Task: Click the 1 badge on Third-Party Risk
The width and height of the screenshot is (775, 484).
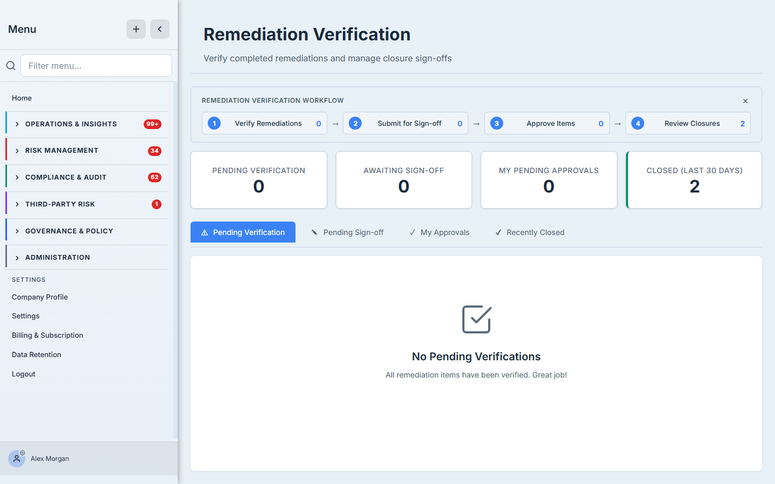Action: point(157,204)
